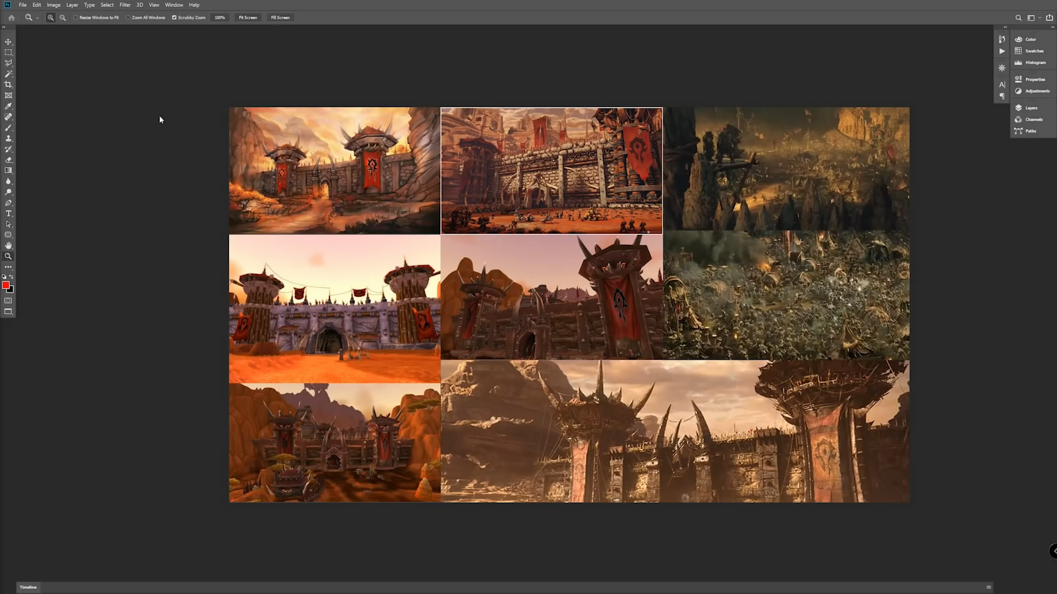Open the File menu
Screen dimensions: 1057x594
23,5
